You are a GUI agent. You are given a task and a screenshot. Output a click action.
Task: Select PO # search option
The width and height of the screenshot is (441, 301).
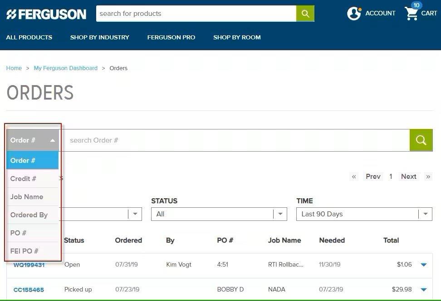click(x=32, y=233)
